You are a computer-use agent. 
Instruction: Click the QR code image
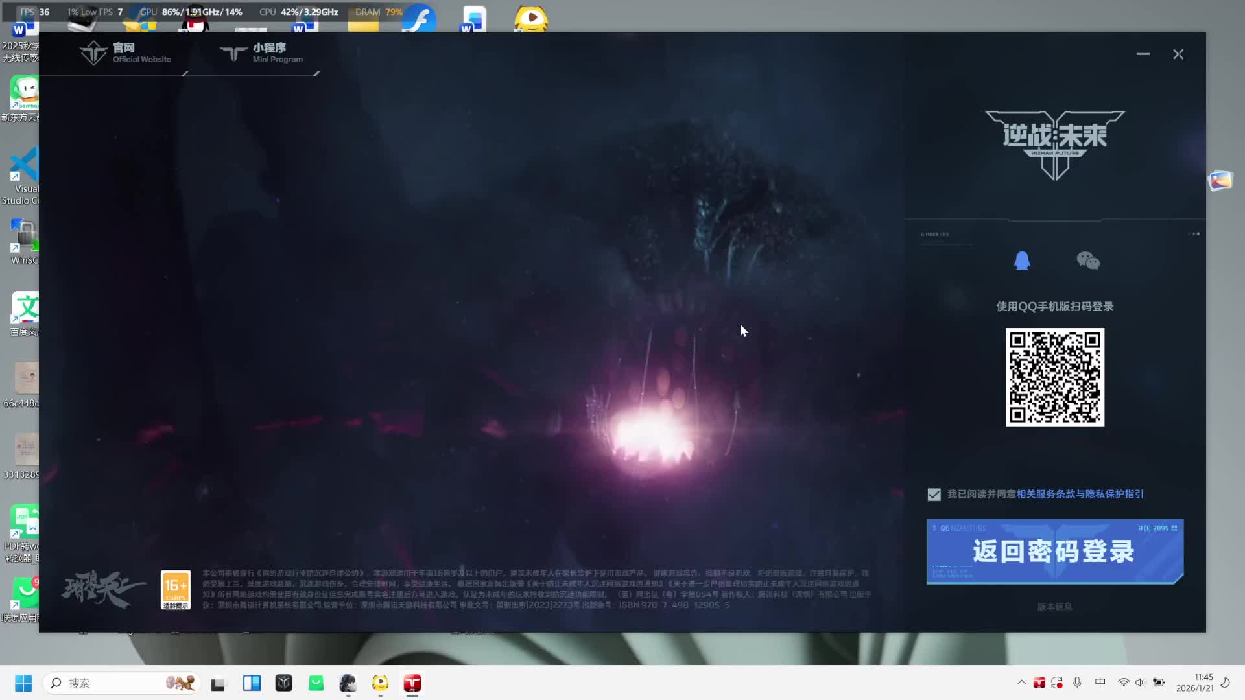tap(1054, 377)
